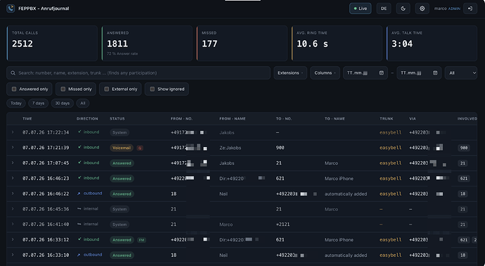Select the Today range filter
Screen dimensions: 485x266
[16, 103]
